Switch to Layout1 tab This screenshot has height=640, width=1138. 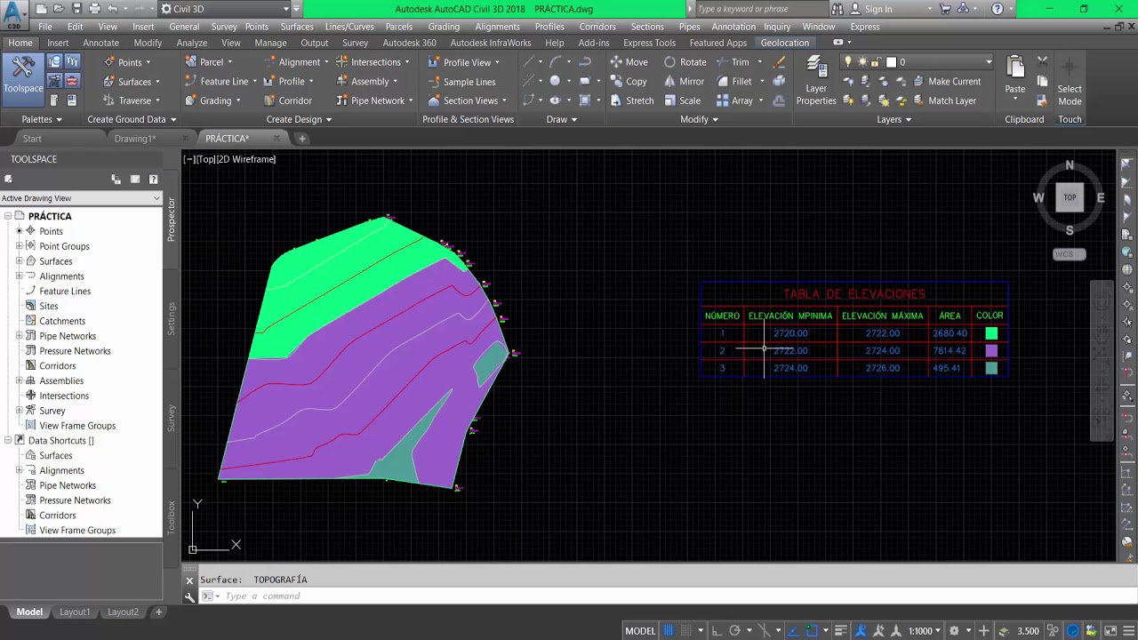click(x=75, y=612)
